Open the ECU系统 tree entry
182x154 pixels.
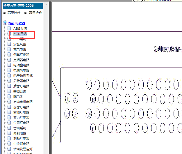coord(20,34)
